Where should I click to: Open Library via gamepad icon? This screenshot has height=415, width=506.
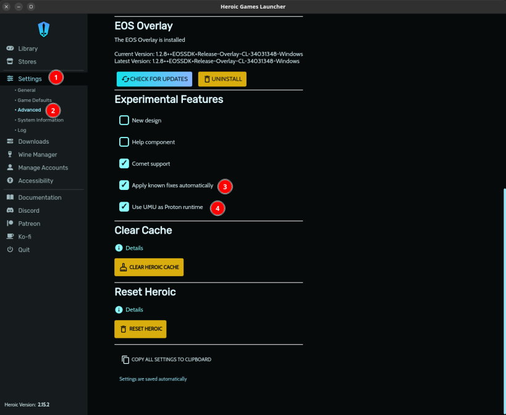tap(10, 48)
